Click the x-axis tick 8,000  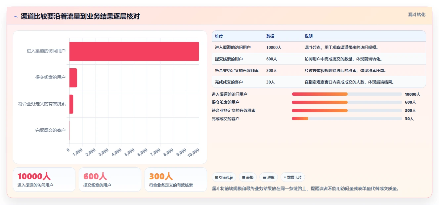click(168, 152)
